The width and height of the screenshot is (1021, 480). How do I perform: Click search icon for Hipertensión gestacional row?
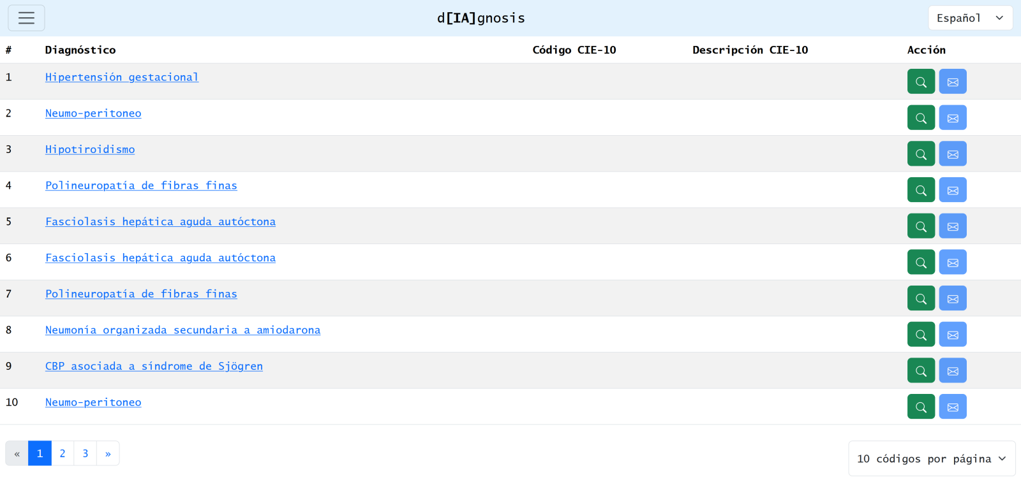[921, 82]
